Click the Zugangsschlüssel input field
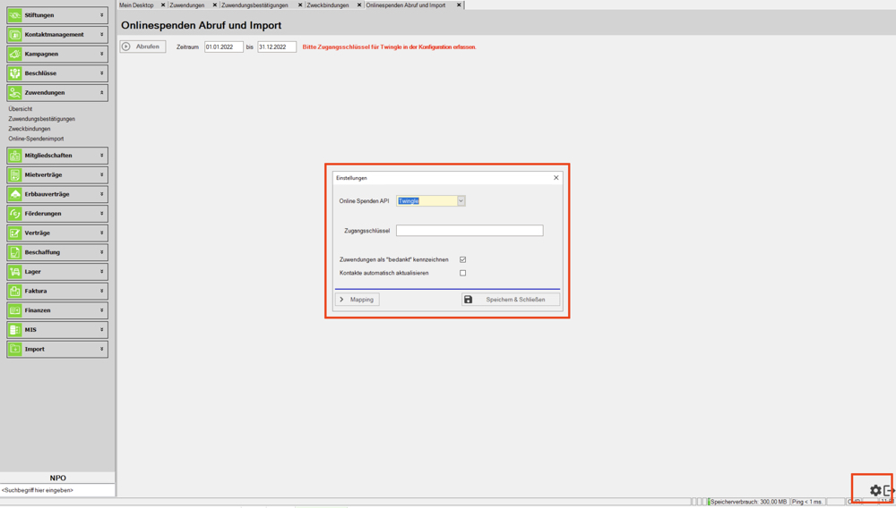 [x=470, y=231]
